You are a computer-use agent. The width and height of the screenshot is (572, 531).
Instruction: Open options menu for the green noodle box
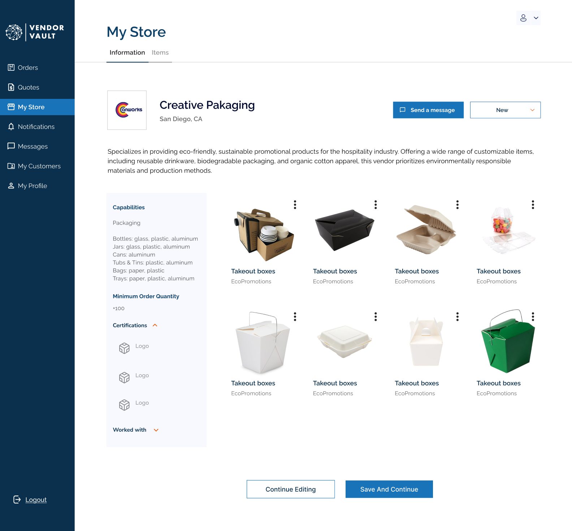pos(533,317)
